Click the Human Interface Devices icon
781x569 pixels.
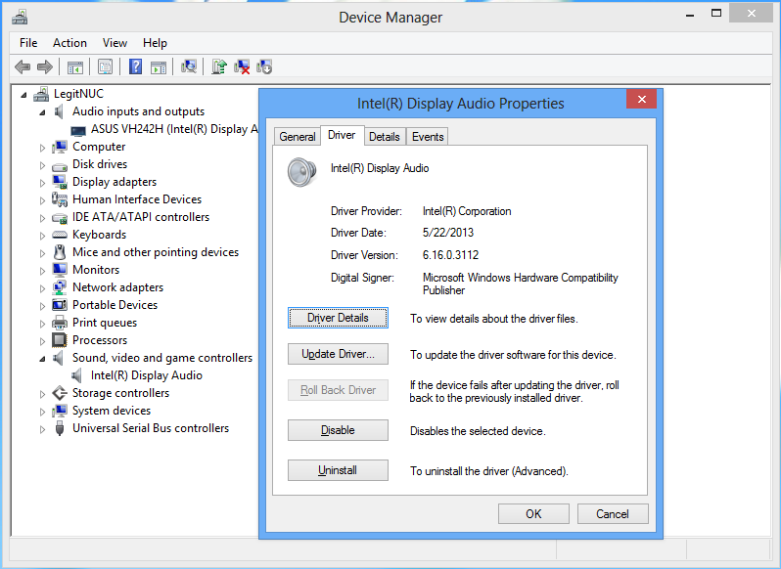[x=60, y=199]
